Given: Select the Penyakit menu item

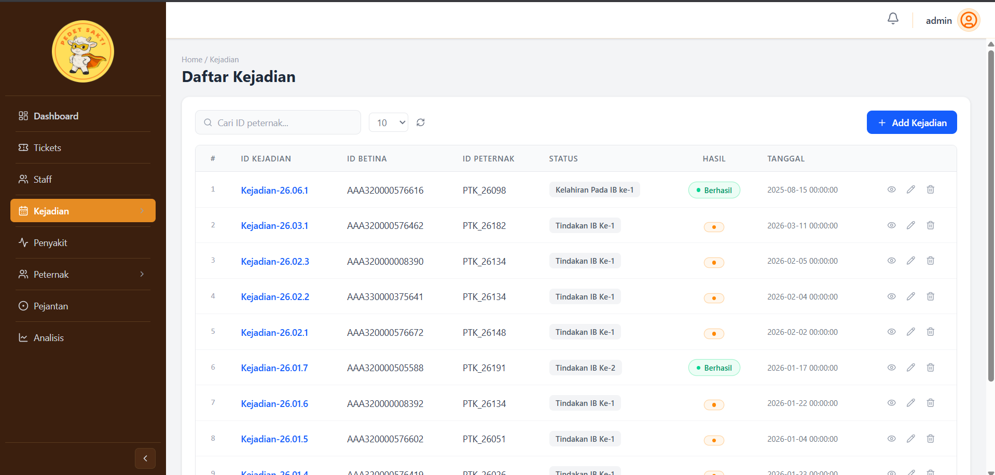Looking at the screenshot, I should pyautogui.click(x=83, y=242).
